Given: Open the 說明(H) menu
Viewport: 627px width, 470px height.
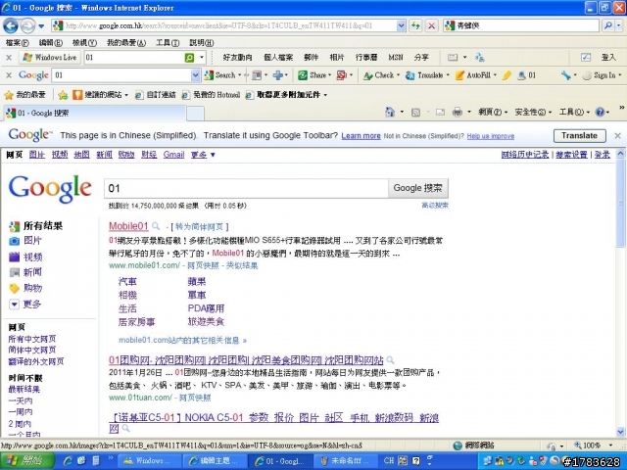Looking at the screenshot, I should click(x=201, y=42).
